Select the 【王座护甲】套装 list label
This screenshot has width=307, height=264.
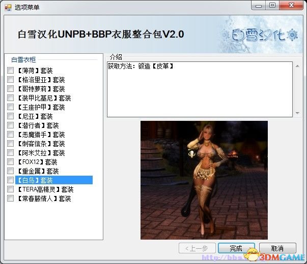coord(41,107)
